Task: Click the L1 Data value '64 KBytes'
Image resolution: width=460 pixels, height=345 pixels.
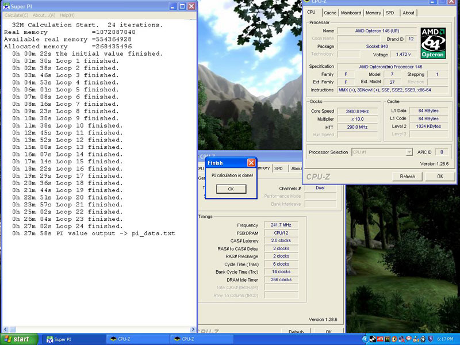Action: (428, 110)
